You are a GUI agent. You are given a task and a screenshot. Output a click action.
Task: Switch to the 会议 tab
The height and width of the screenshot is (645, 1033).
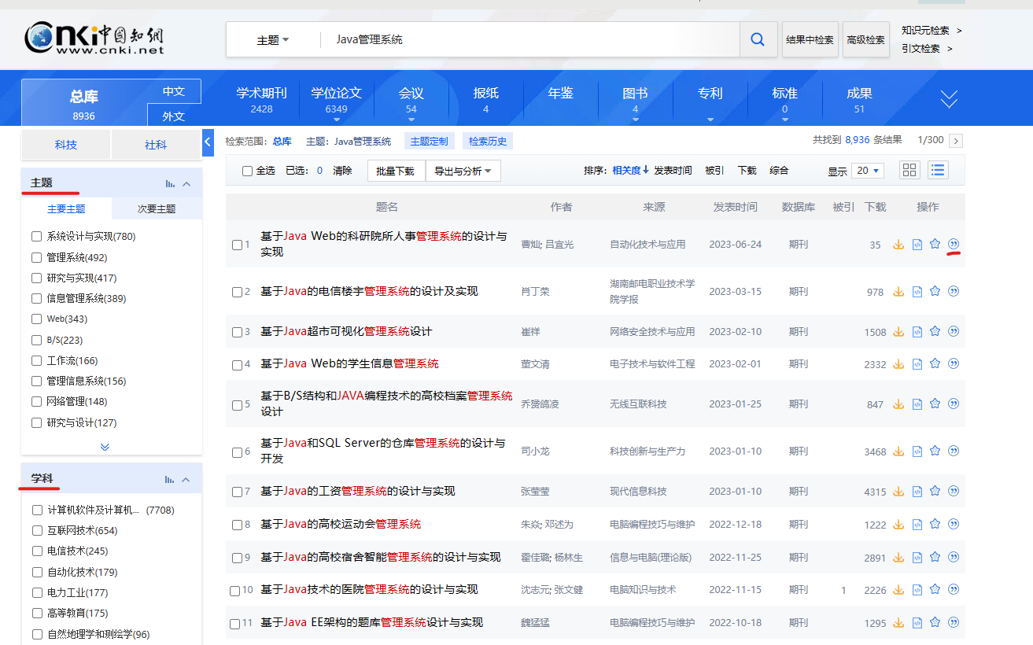pos(411,99)
